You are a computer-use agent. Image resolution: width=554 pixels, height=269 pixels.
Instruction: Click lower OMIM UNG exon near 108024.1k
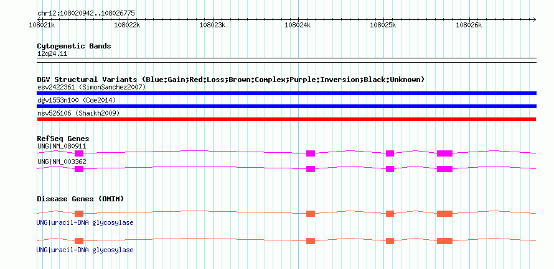pyautogui.click(x=311, y=241)
